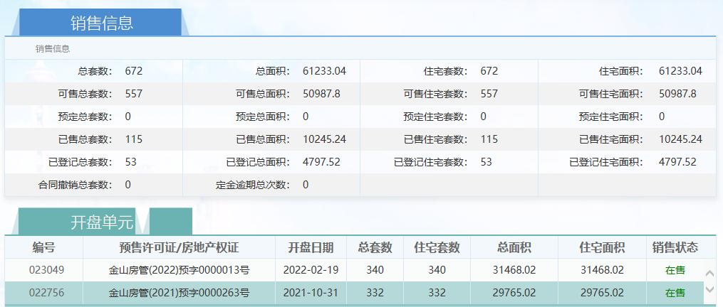
Task: Select row number 022756
Action: tap(46, 293)
